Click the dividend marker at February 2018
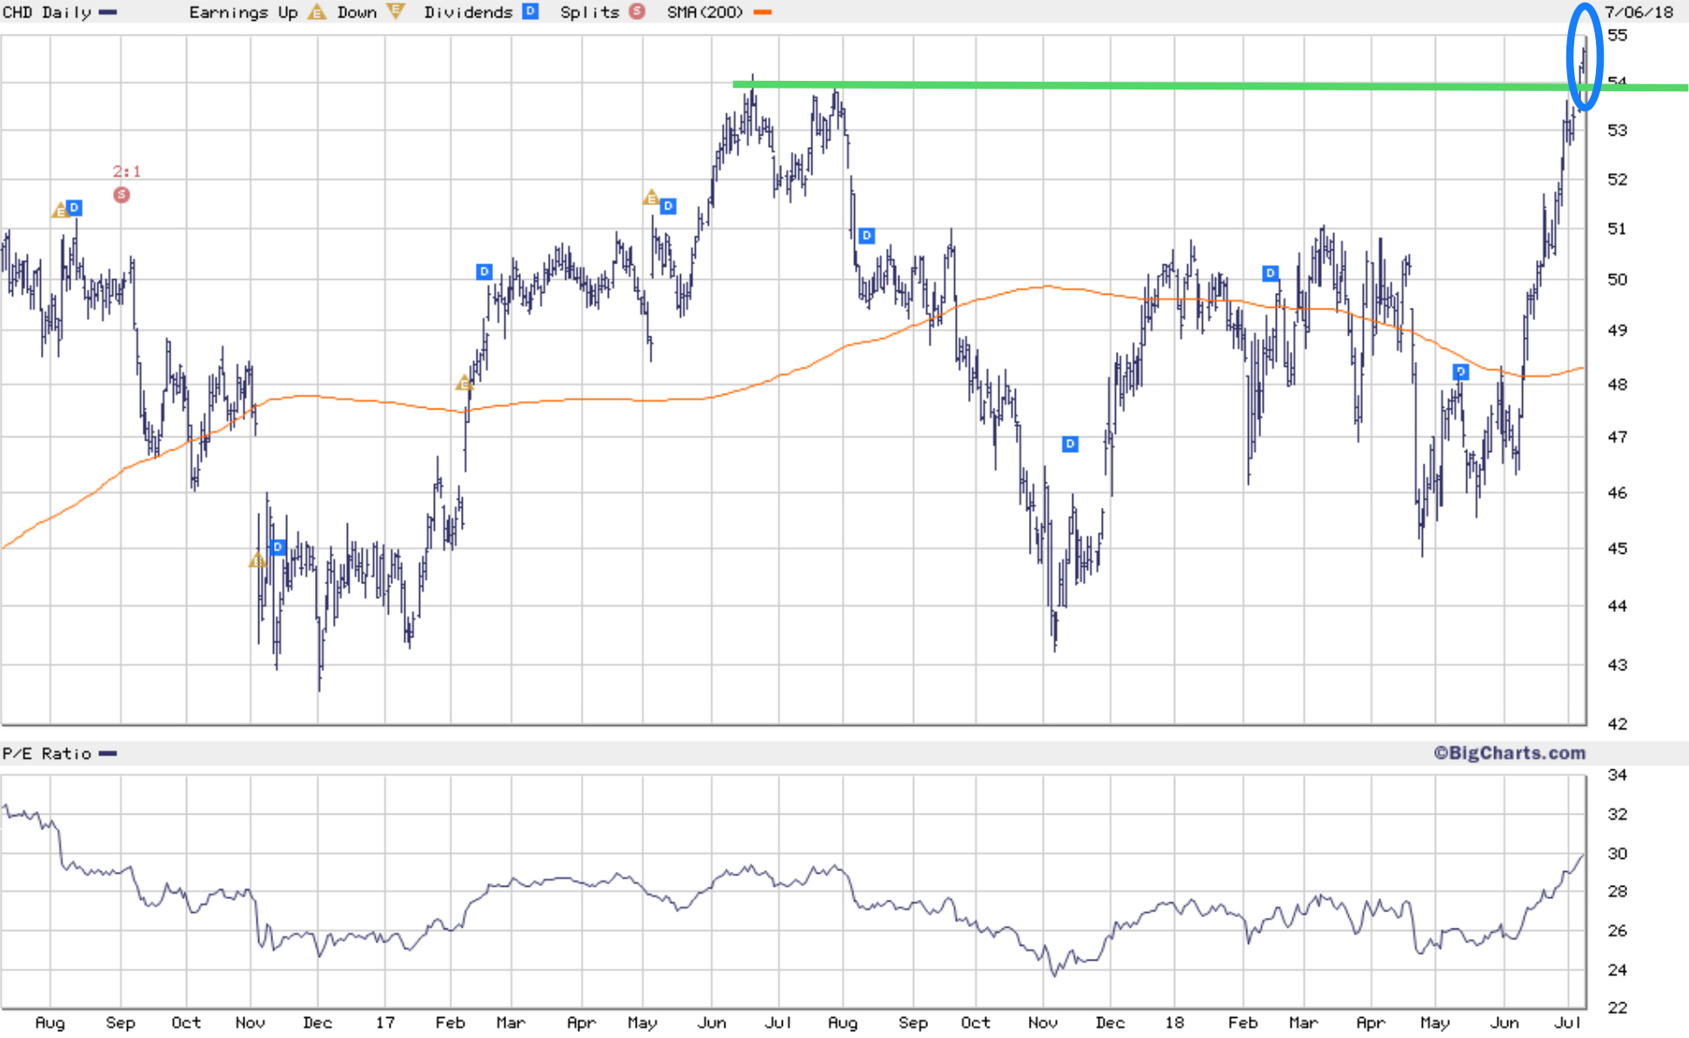 point(1271,274)
